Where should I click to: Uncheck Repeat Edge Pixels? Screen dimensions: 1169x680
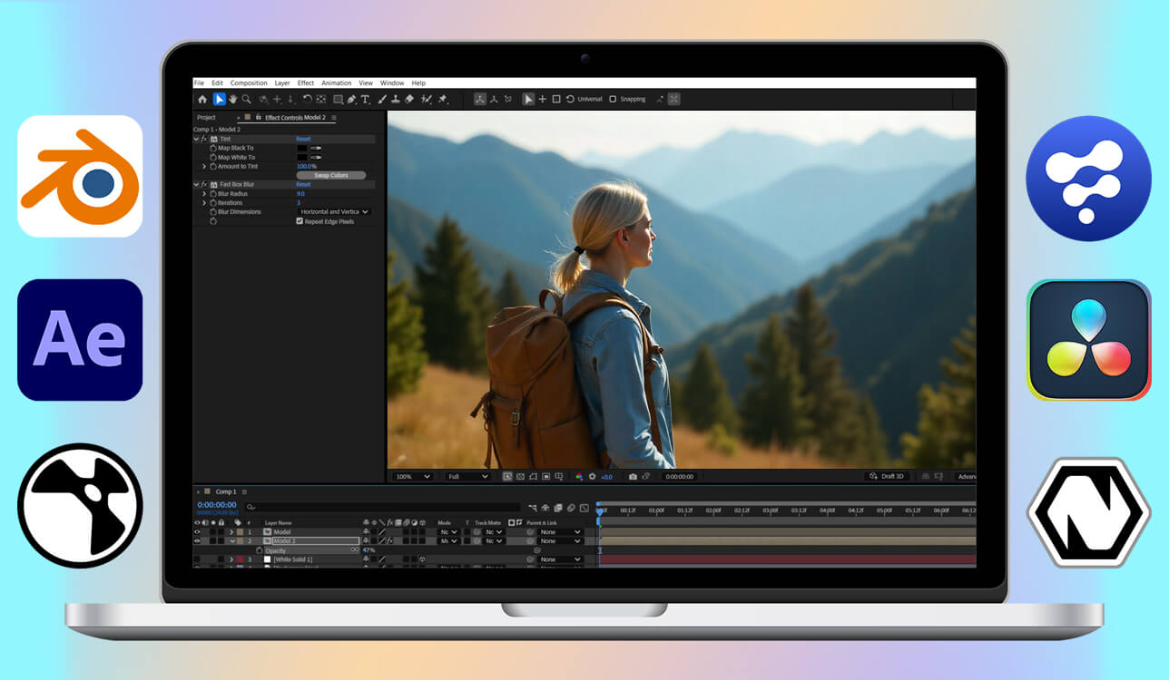click(300, 221)
